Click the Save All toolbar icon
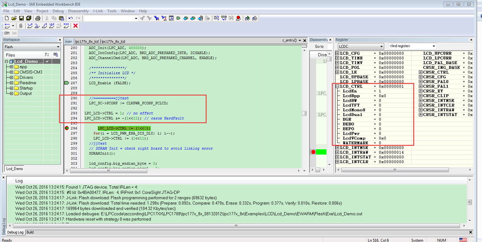The width and height of the screenshot is (482, 242). tap(28, 18)
